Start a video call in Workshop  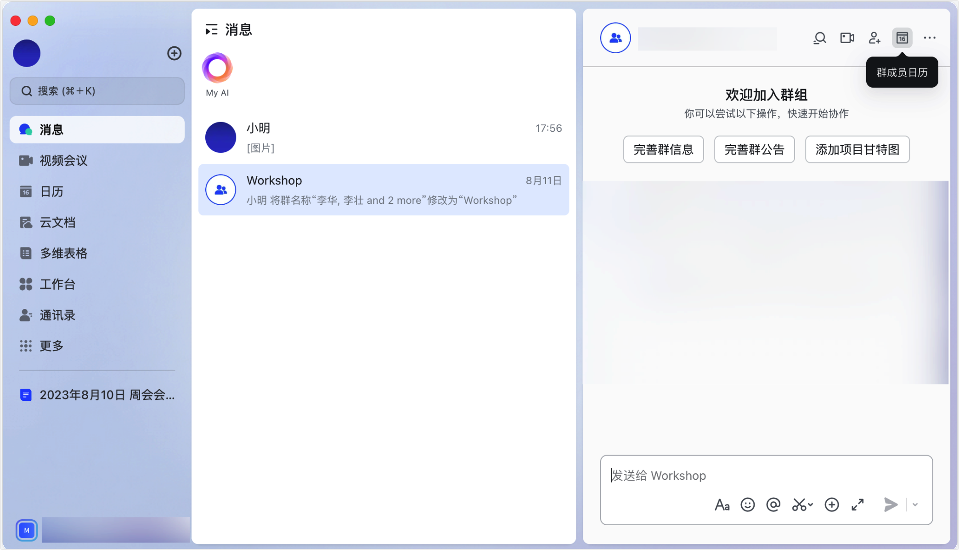(847, 38)
